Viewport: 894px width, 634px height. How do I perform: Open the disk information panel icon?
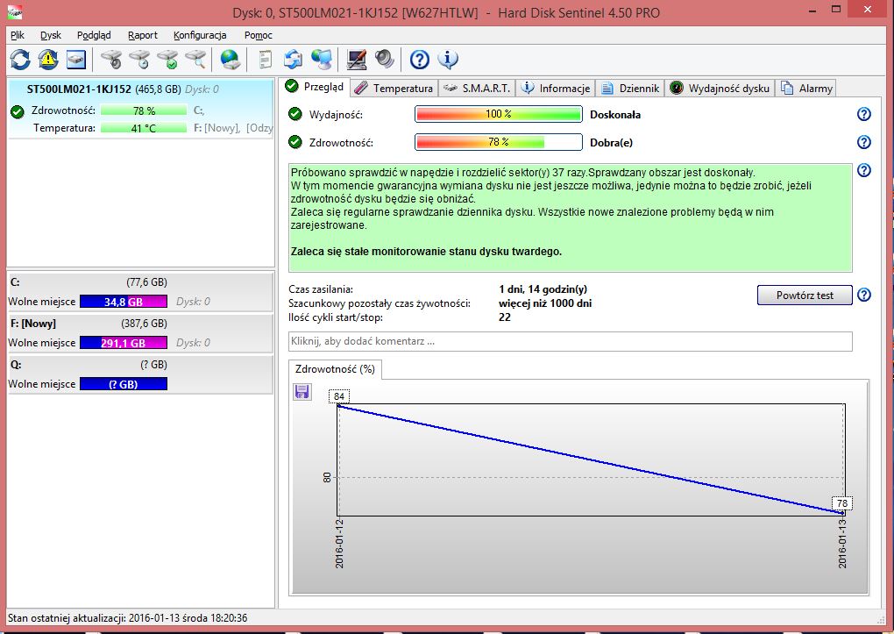pyautogui.click(x=76, y=60)
